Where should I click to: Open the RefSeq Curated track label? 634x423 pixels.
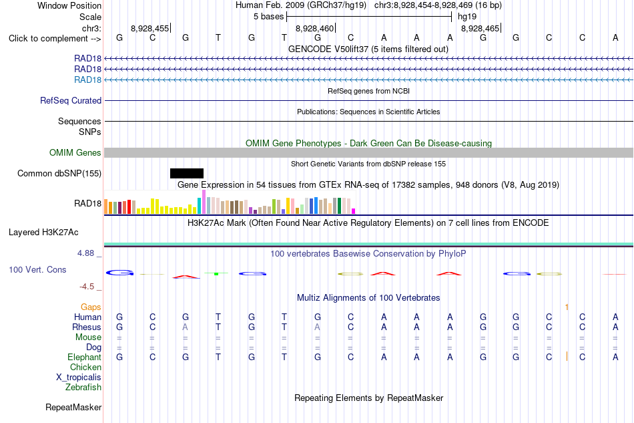[71, 100]
